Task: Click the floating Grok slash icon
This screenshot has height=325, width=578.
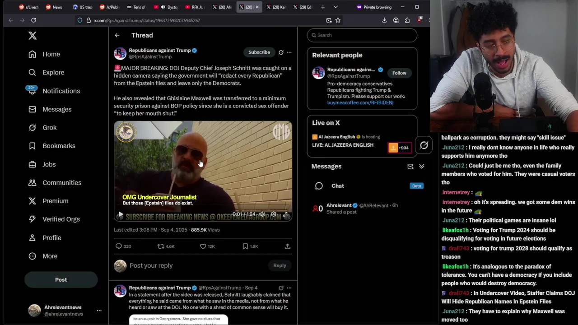Action: tap(424, 145)
